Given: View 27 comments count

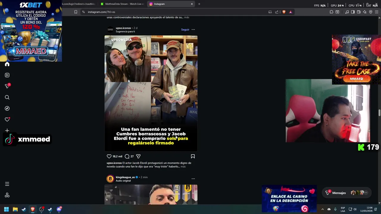Looking at the screenshot, I should tap(132, 156).
